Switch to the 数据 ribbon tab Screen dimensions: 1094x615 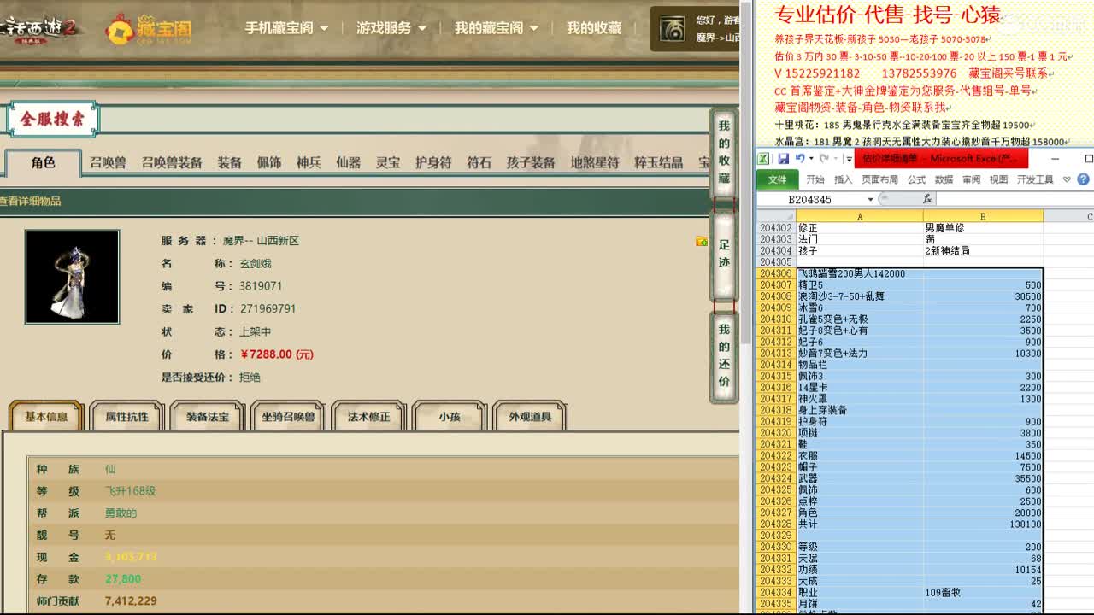tap(944, 179)
